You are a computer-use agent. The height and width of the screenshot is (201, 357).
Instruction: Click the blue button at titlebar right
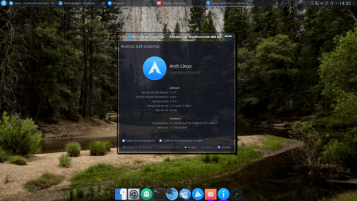pyautogui.click(x=228, y=36)
